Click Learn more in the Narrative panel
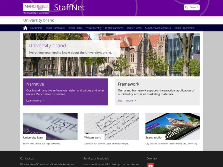The height and width of the screenshot is (167, 223). [x=34, y=101]
